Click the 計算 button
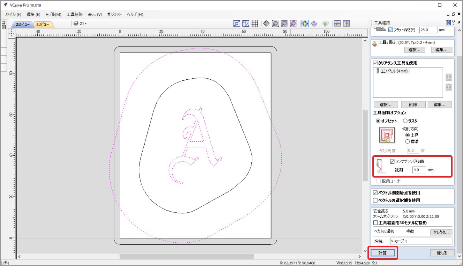This screenshot has width=463, height=266. coord(383,253)
